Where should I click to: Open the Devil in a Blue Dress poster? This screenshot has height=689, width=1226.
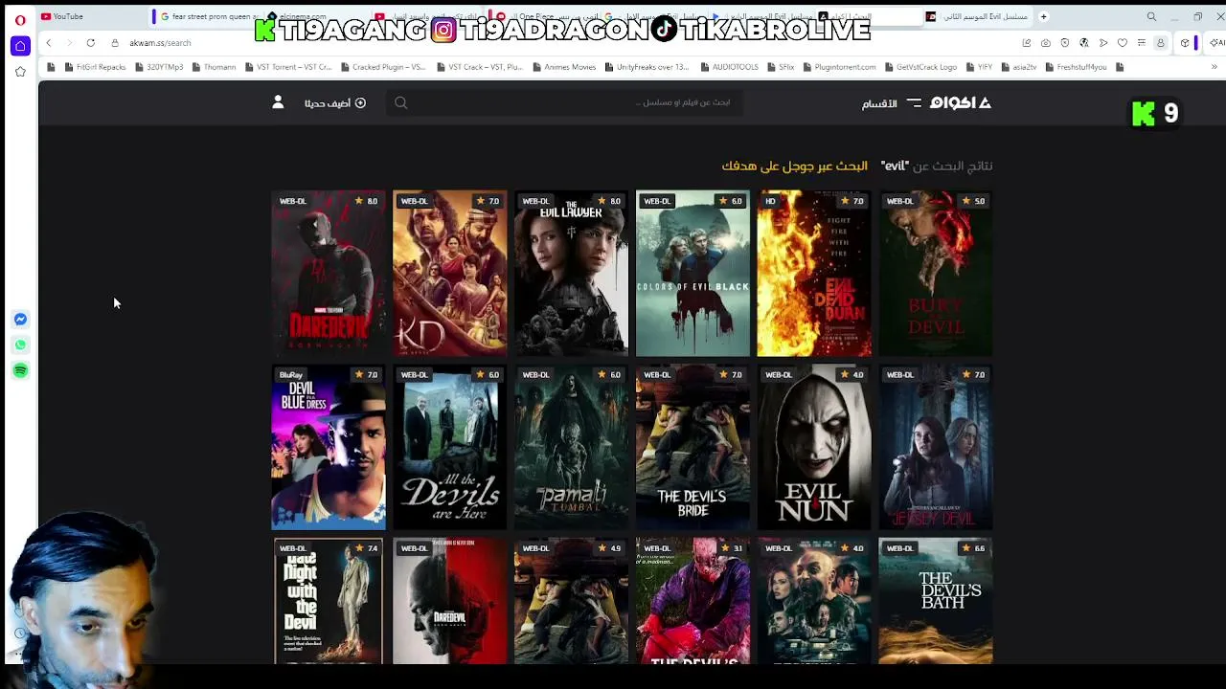point(329,447)
